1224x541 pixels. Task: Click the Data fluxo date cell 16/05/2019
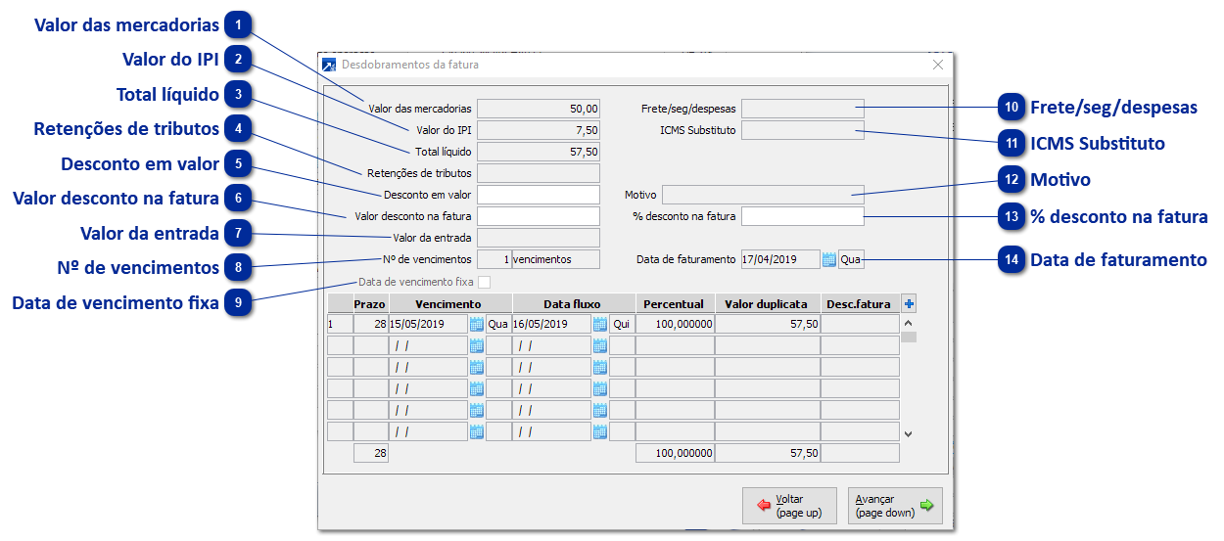point(551,324)
